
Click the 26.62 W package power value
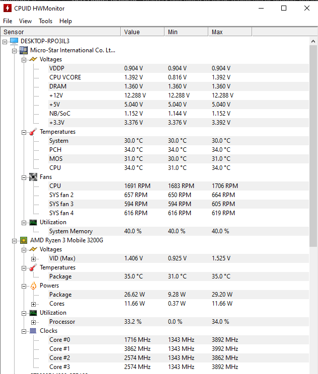[x=134, y=295]
